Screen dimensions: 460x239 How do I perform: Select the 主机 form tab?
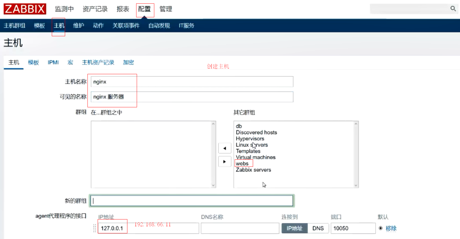pos(14,62)
